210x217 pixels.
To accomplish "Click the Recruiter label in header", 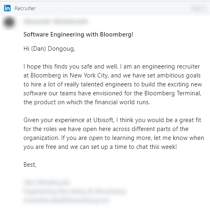I will click(25, 9).
